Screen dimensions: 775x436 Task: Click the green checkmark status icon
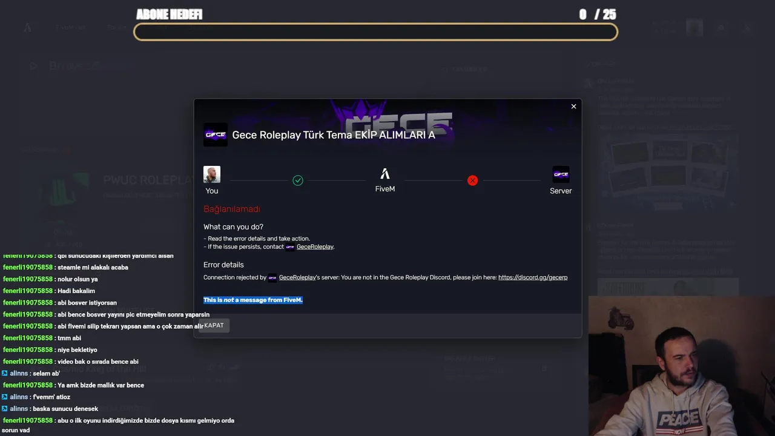[298, 180]
